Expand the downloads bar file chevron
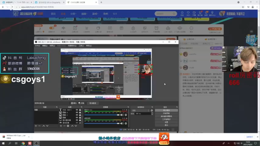 pos(29,137)
